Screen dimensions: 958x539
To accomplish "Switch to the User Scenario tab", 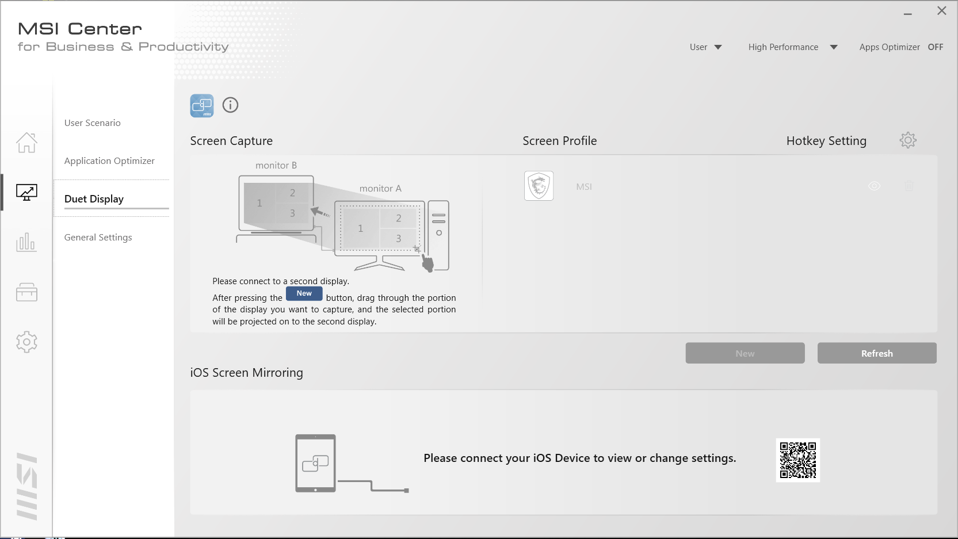I will [93, 123].
